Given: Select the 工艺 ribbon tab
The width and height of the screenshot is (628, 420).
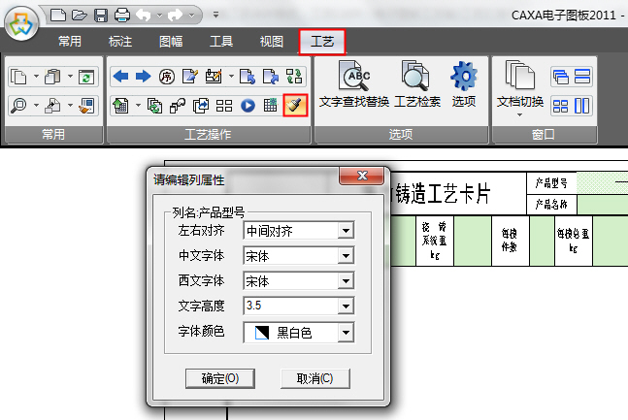Looking at the screenshot, I should tap(322, 42).
